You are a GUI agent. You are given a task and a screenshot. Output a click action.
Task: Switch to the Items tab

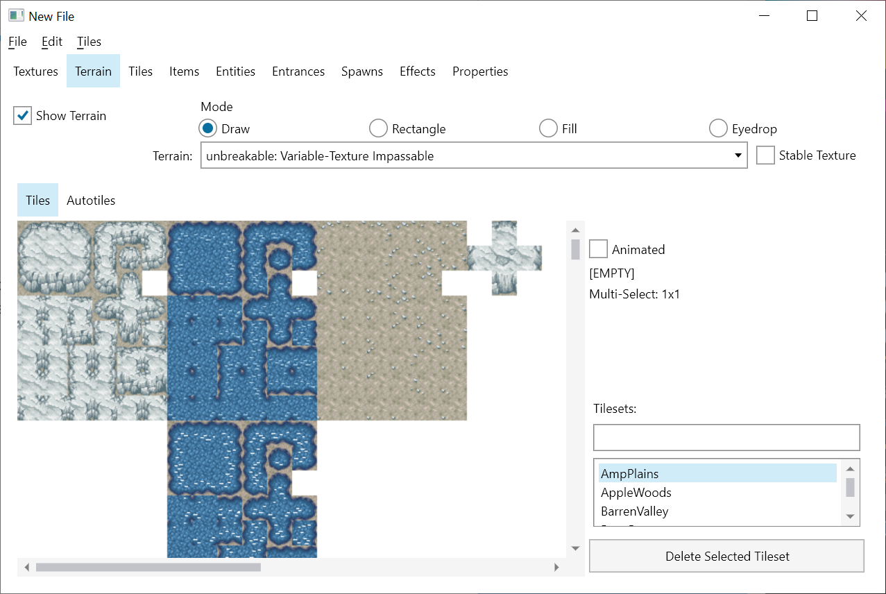[x=184, y=71]
